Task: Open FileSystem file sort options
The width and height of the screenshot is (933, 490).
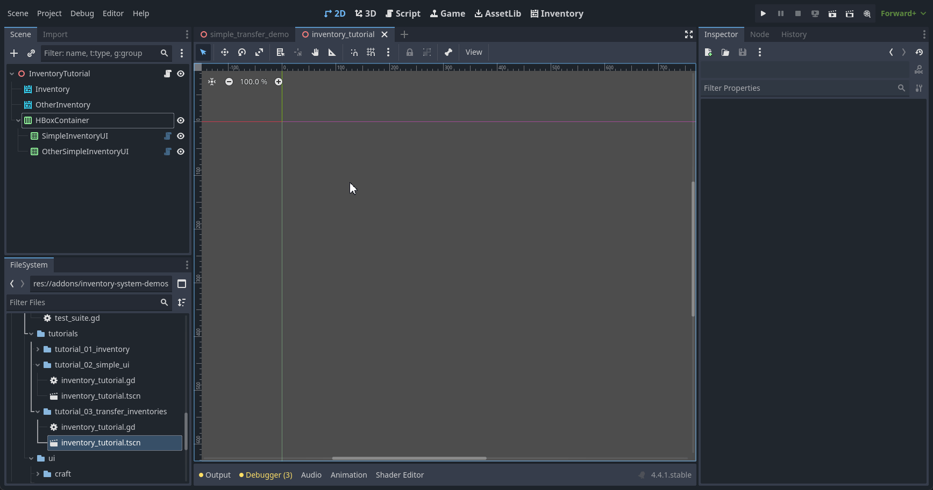Action: (x=182, y=302)
